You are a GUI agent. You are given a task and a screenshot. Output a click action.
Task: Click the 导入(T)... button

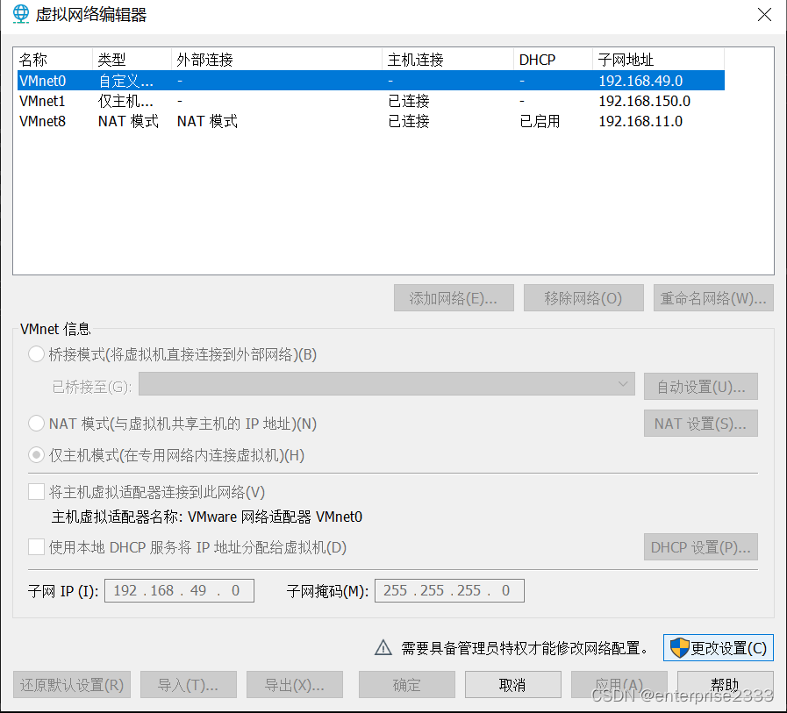189,685
